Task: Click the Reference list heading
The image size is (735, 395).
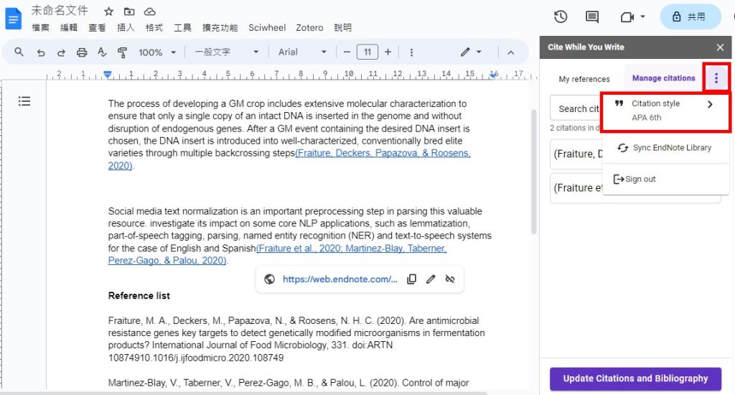Action: (x=139, y=296)
